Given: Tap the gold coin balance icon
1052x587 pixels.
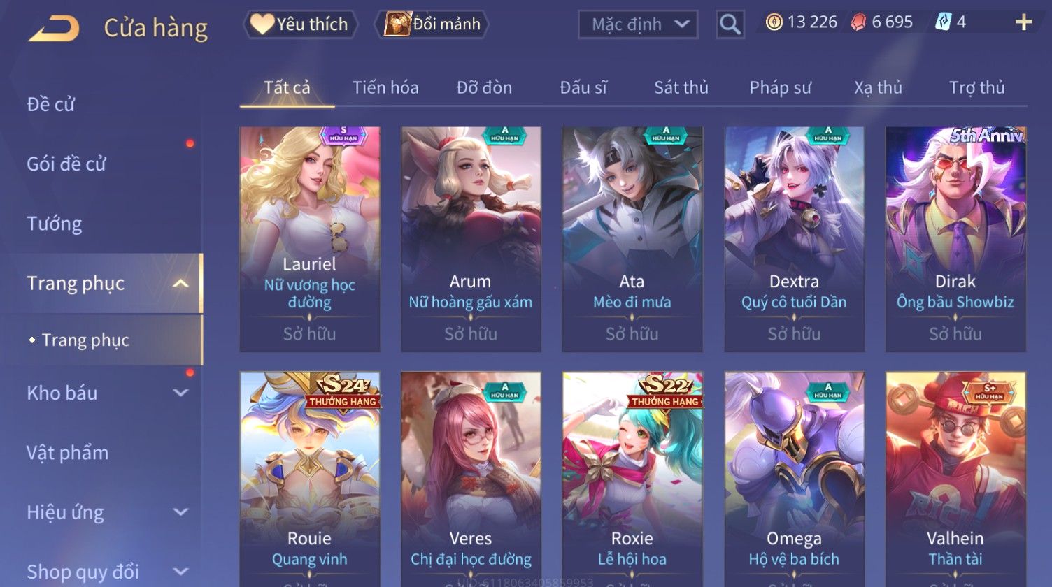Looking at the screenshot, I should pos(774,22).
